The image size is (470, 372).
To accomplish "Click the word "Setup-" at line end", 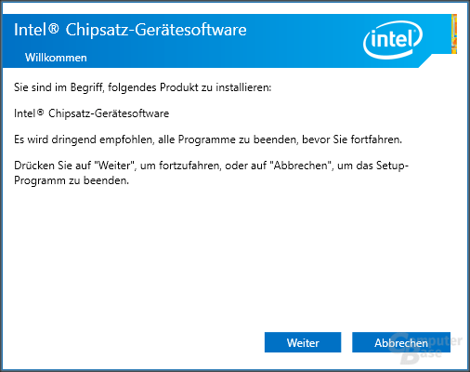I will tap(392, 166).
